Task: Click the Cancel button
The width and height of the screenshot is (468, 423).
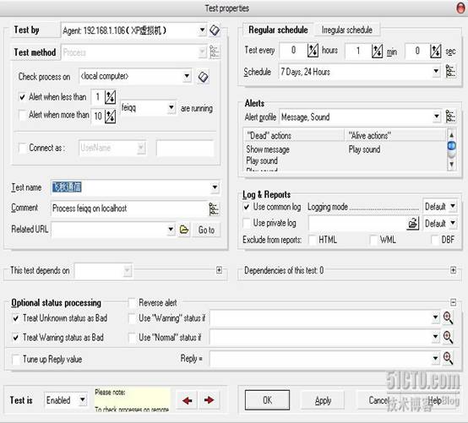Action: tap(378, 400)
